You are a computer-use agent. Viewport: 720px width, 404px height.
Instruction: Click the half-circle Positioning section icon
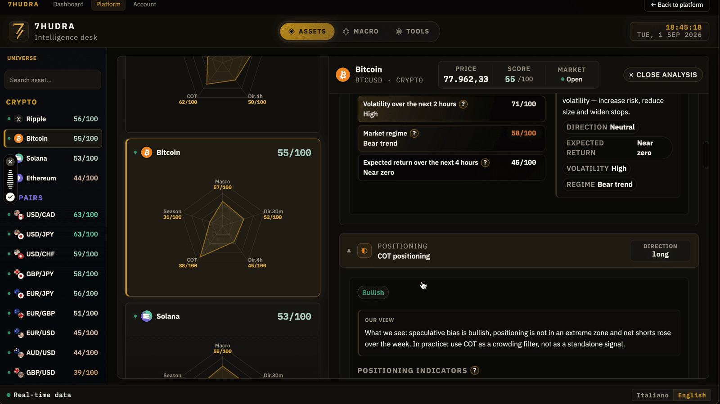point(364,251)
